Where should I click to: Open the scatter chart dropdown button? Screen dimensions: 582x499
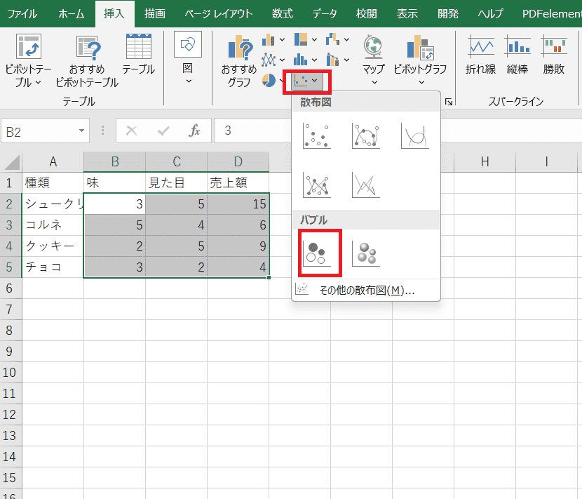click(x=306, y=81)
